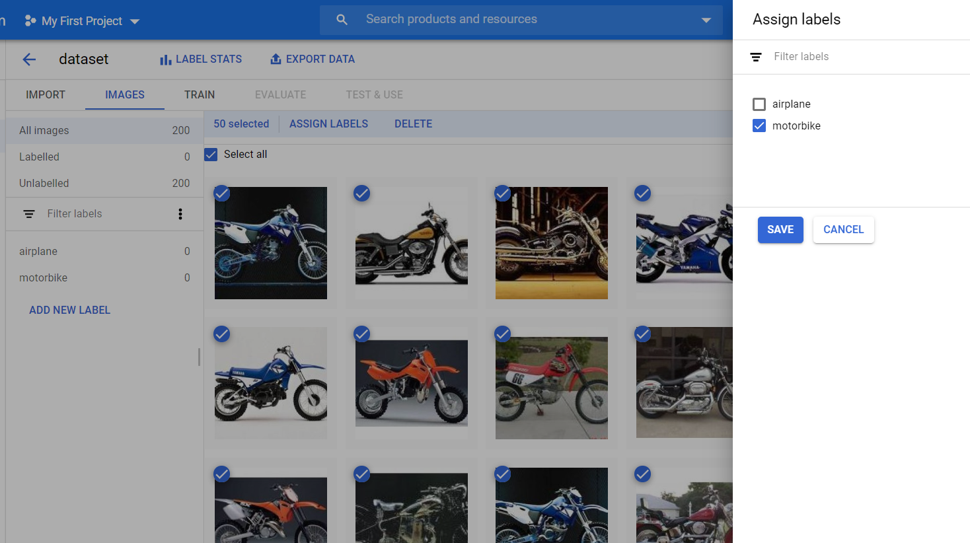Click the project hexagon icon beside My First Project
The height and width of the screenshot is (543, 970).
click(30, 21)
